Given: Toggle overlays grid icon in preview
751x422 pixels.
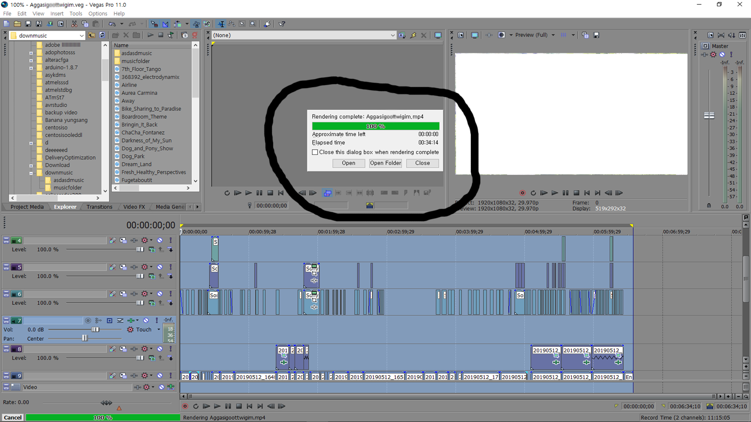Looking at the screenshot, I should pyautogui.click(x=563, y=35).
